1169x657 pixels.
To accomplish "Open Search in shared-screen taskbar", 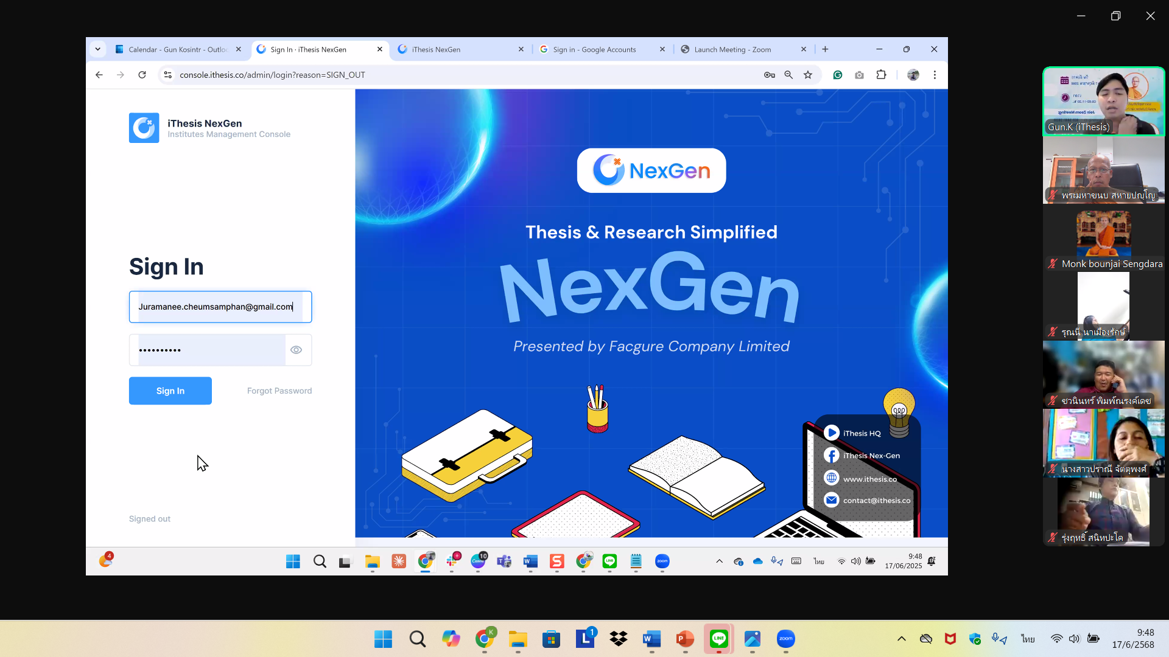I will [320, 561].
